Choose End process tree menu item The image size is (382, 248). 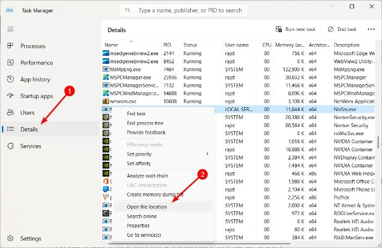145,123
